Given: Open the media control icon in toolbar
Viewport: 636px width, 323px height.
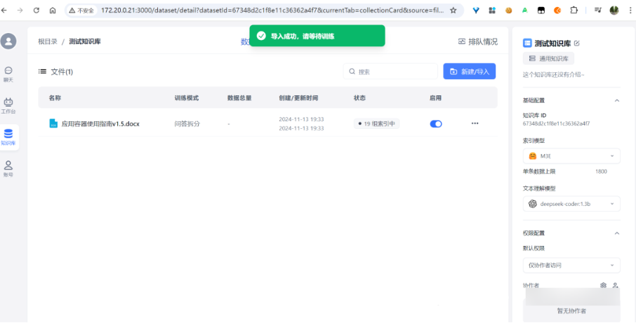Looking at the screenshot, I should (x=598, y=11).
